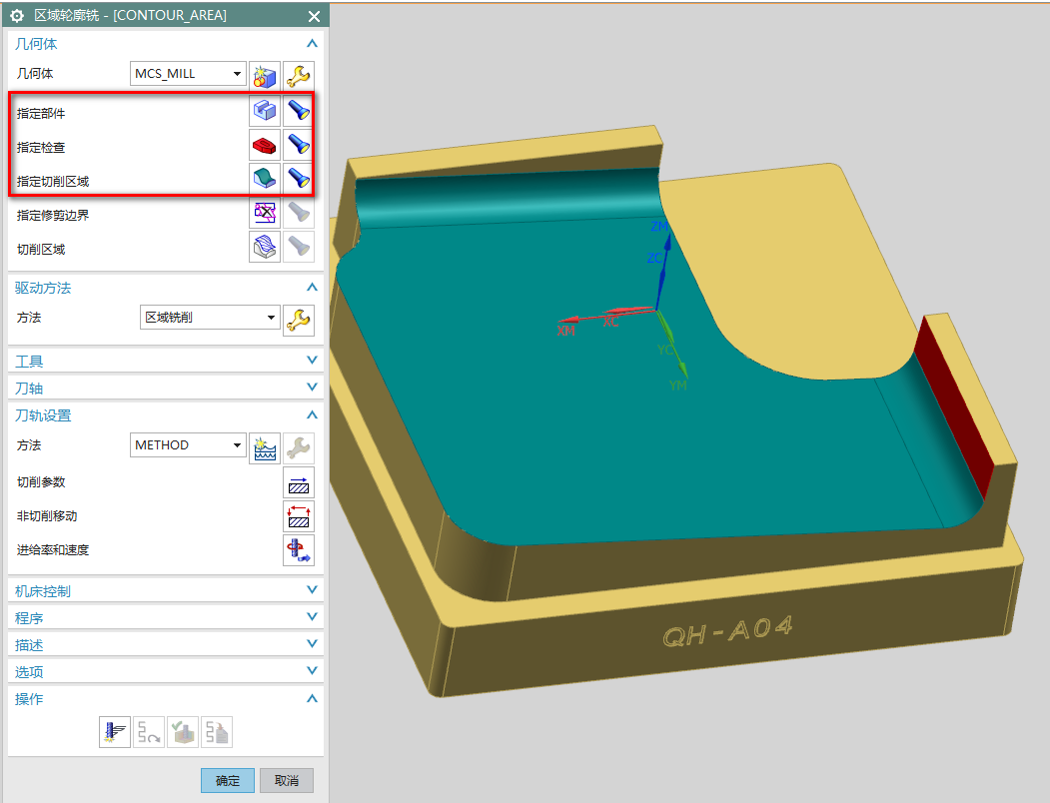Open the Cutting Parameters (切削参数) icon
This screenshot has width=1050, height=803.
coord(299,482)
